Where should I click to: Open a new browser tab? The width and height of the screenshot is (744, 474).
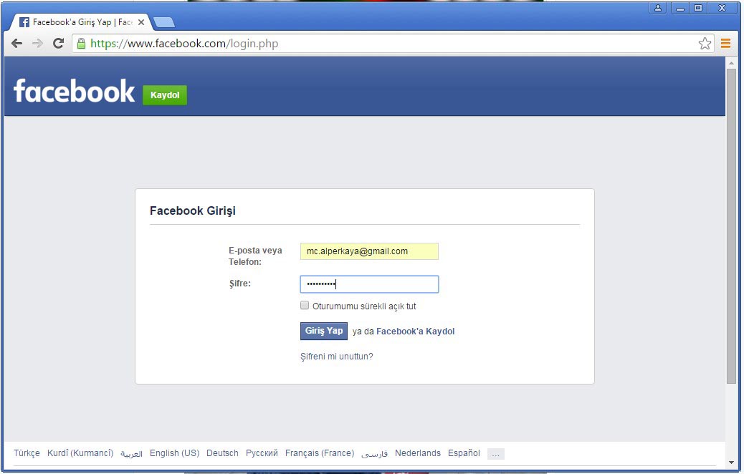pos(163,22)
